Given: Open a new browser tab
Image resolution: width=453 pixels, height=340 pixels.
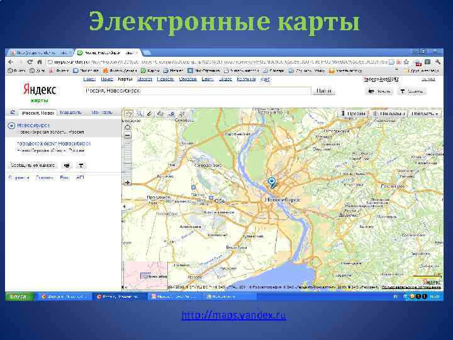Looking at the screenshot, I should tap(147, 53).
